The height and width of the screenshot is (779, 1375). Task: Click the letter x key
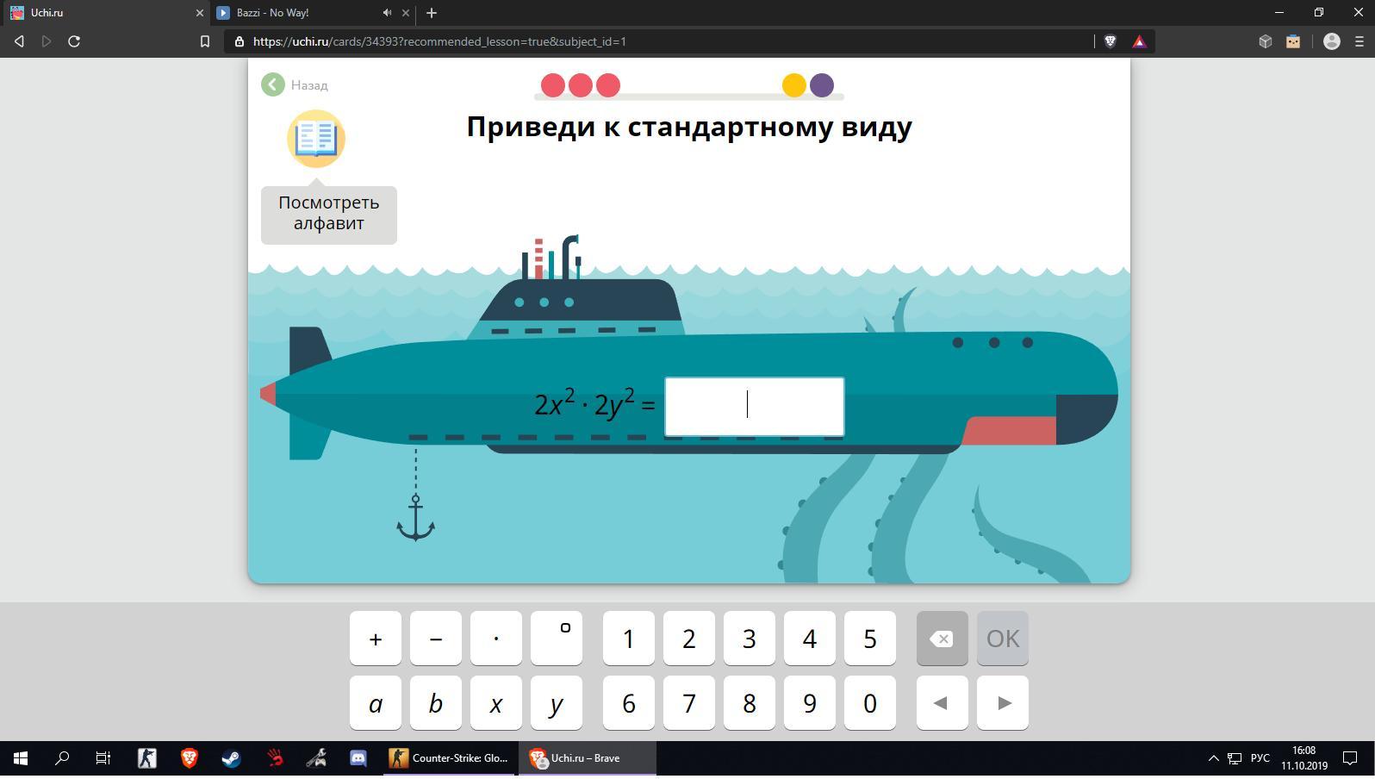(496, 703)
